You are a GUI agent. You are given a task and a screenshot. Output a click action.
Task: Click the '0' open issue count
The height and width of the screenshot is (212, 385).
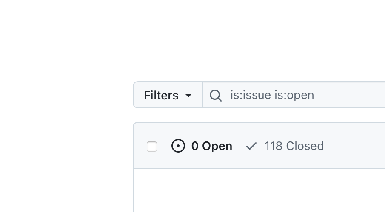point(195,146)
